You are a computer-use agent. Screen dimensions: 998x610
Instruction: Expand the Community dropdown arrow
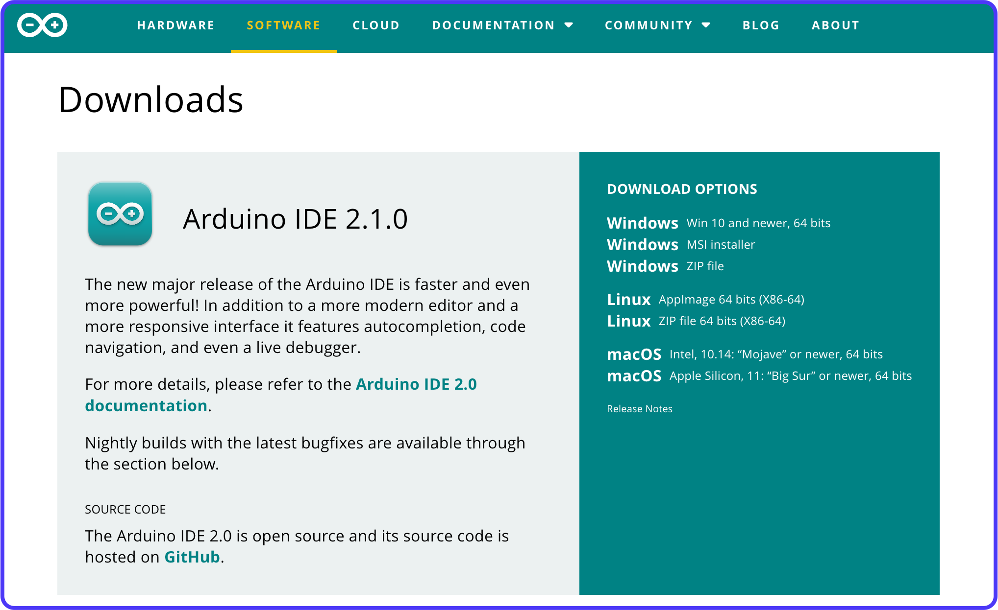click(x=706, y=25)
